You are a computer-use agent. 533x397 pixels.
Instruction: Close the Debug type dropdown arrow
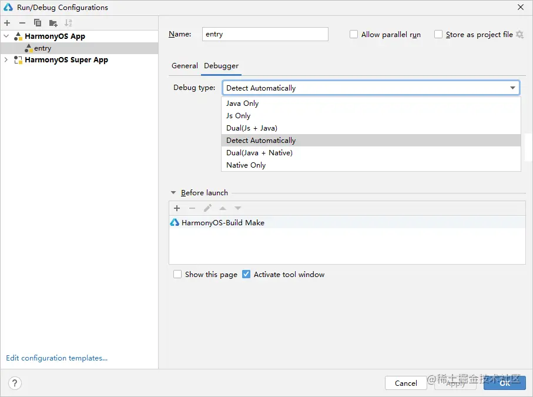pos(512,88)
